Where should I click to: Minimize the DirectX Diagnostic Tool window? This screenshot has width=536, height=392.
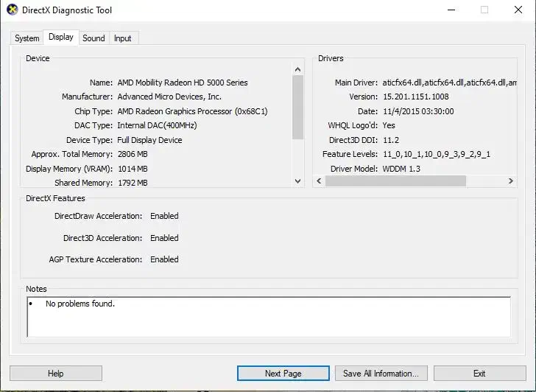pyautogui.click(x=450, y=10)
